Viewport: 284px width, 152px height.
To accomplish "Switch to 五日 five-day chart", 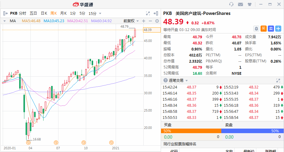I will (x=33, y=13).
